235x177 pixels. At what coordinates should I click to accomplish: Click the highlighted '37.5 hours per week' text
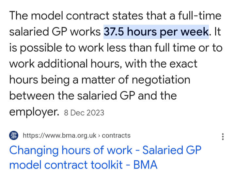[156, 32]
